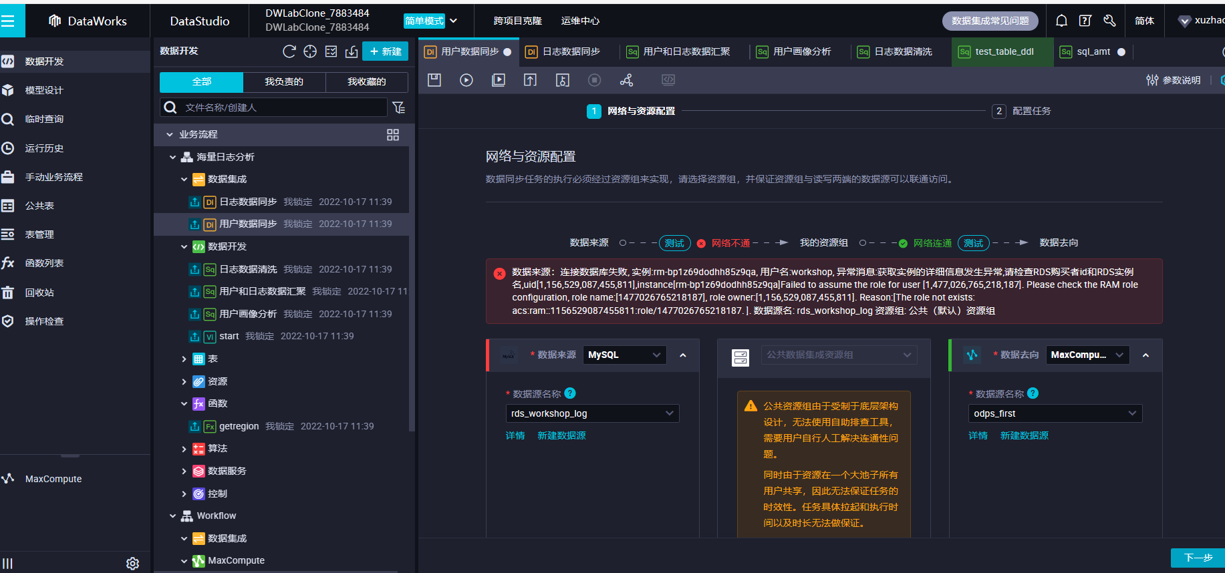Select the 我负责的 filter tab
This screenshot has height=573, width=1225.
click(284, 81)
